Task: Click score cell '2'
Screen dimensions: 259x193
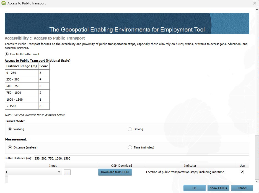Action: point(44,93)
